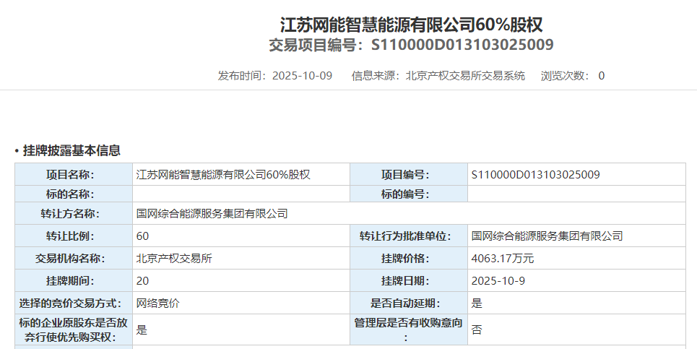Select the 项目名称 value cell in table

tap(223, 174)
